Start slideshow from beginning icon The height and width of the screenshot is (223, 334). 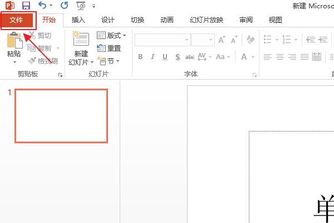tap(81, 6)
